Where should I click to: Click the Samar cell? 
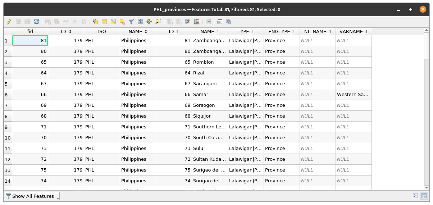210,94
